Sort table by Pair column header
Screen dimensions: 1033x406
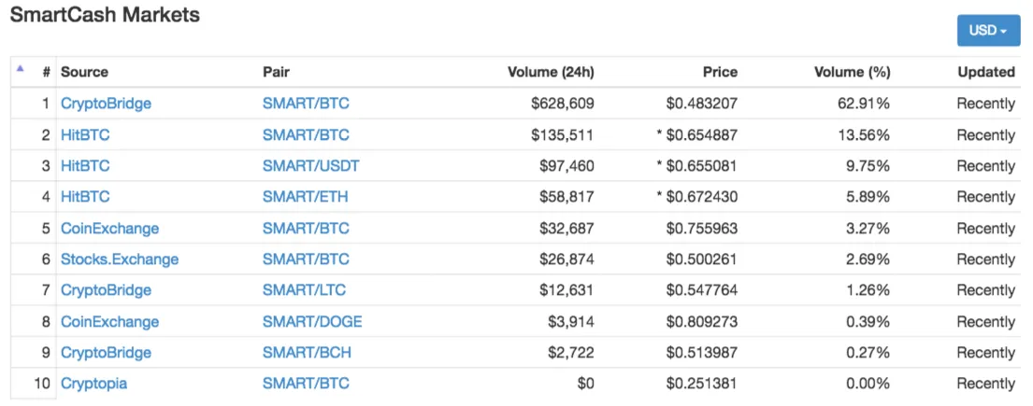pos(276,72)
